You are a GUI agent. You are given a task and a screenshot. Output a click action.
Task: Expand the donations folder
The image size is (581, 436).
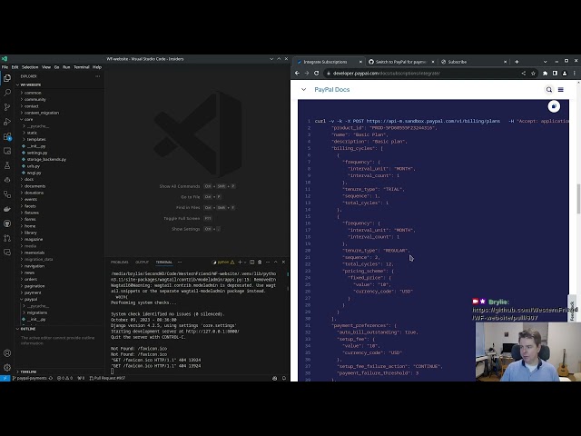[34, 193]
